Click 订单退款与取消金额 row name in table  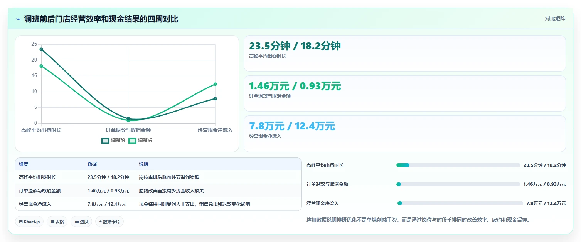click(x=40, y=191)
